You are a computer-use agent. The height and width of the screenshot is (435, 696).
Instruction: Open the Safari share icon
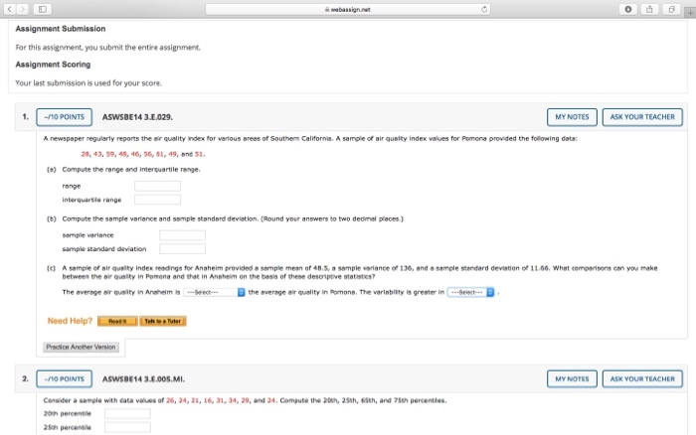click(x=649, y=9)
